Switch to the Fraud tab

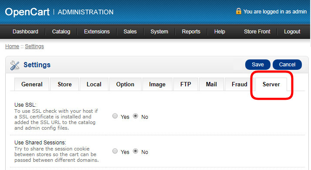point(240,84)
